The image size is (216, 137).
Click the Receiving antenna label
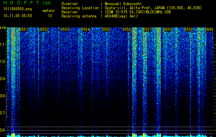79,16
